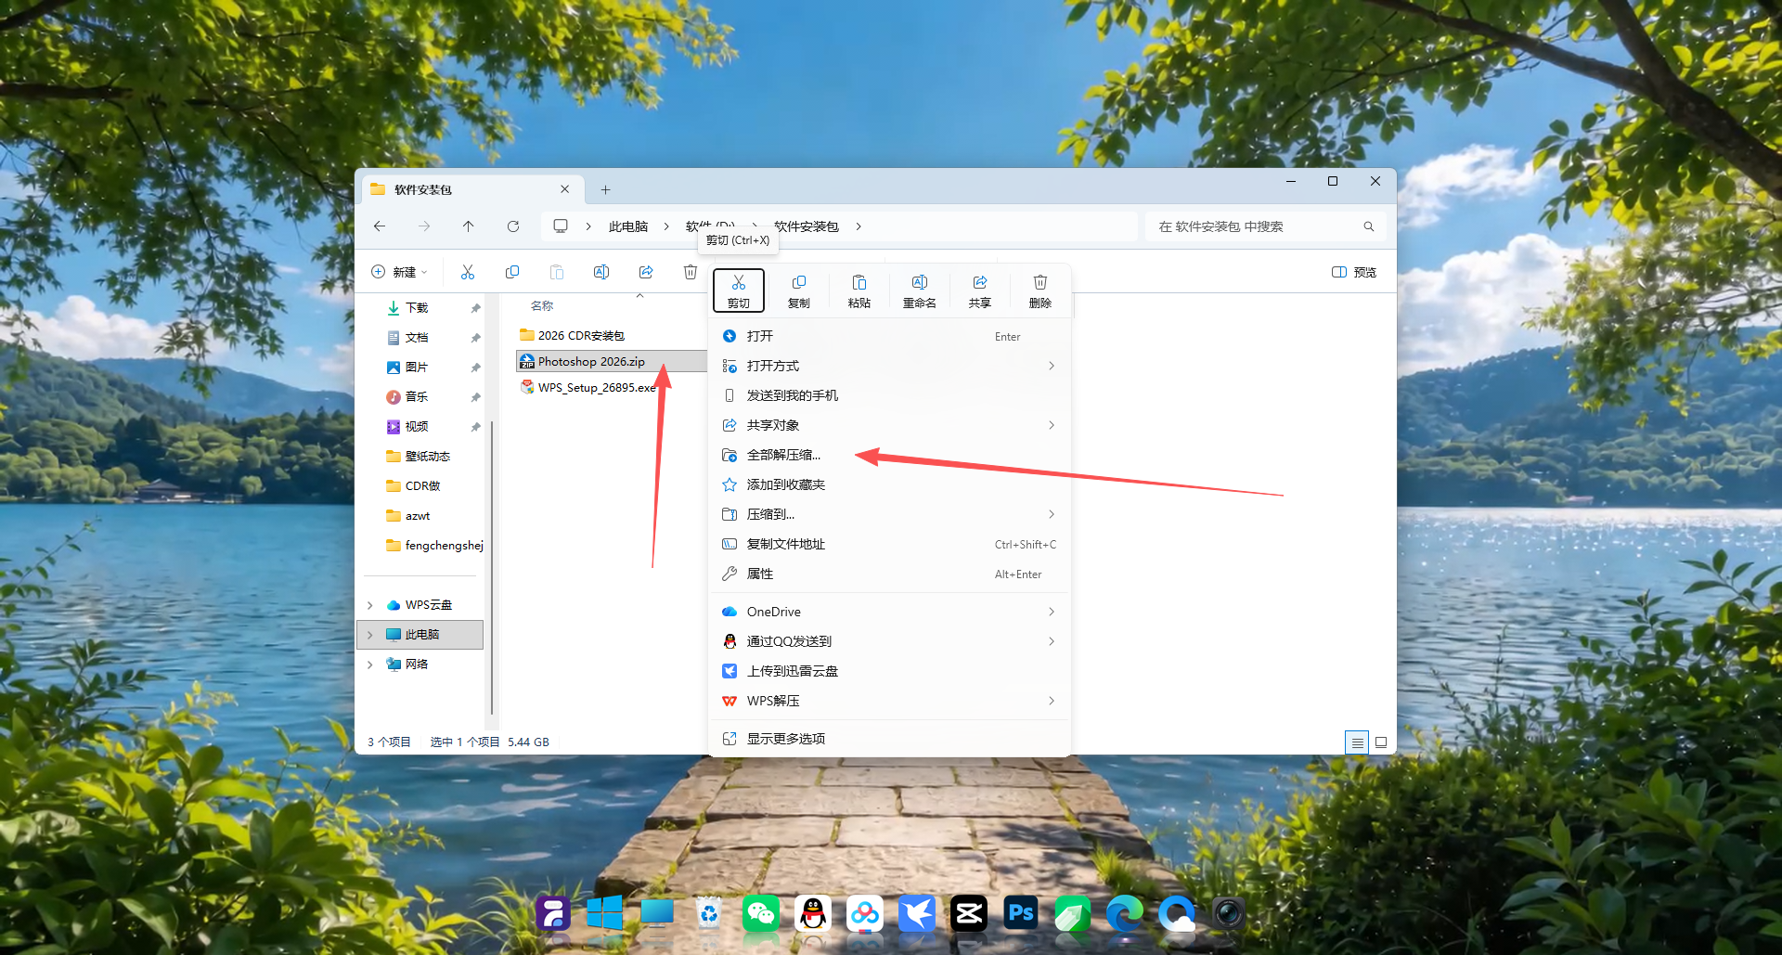Select 添加到收藏夹 in the context menu
This screenshot has height=955, width=1782.
click(x=890, y=484)
